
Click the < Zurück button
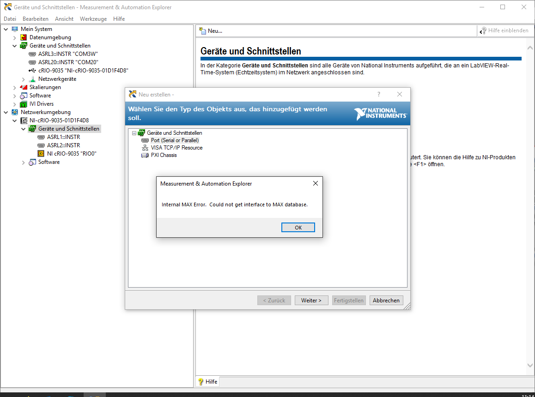click(274, 301)
